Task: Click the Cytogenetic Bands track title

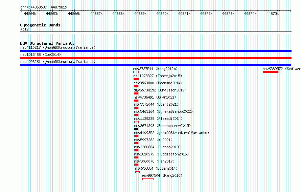Action: 40,25
